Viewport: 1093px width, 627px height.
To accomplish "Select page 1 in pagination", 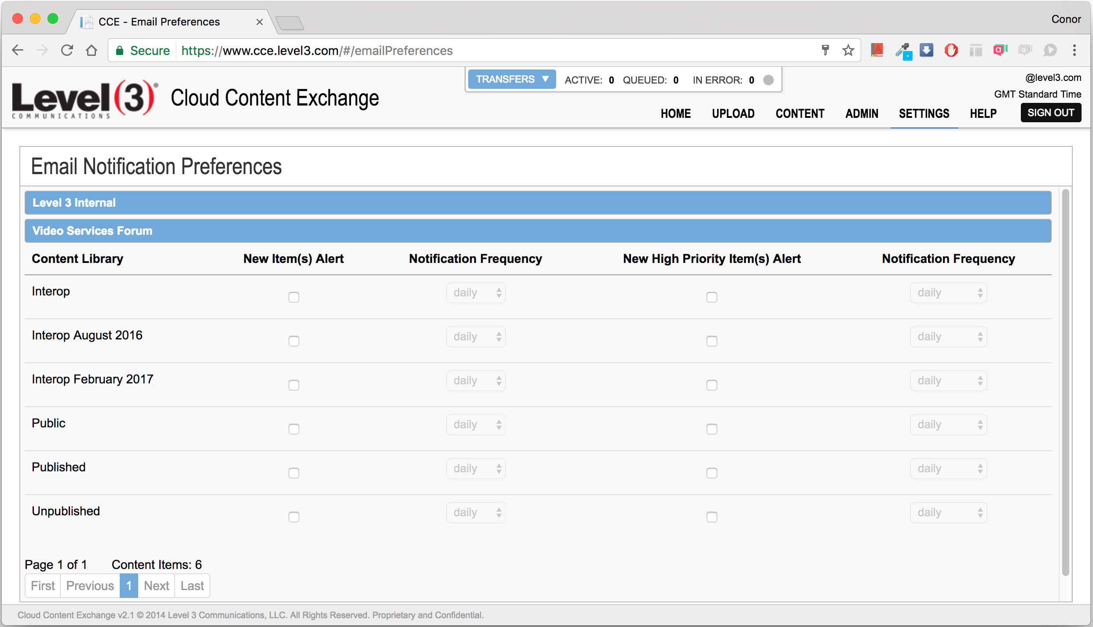I will click(129, 586).
